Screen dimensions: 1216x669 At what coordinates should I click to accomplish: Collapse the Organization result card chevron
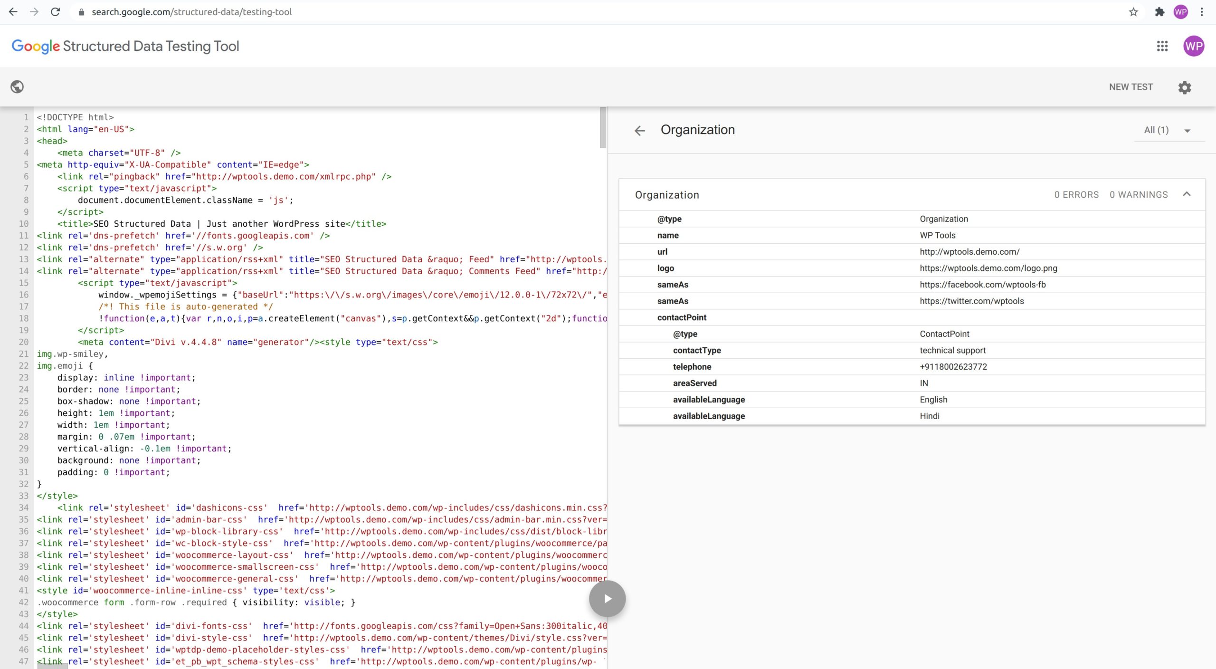pyautogui.click(x=1187, y=194)
